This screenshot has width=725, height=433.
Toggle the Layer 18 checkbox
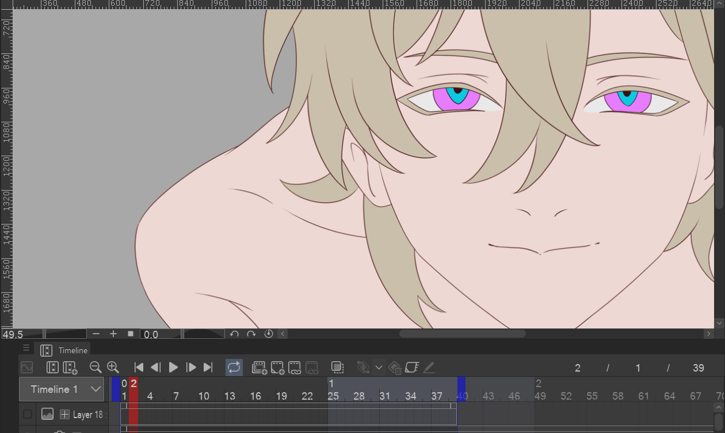pyautogui.click(x=28, y=414)
